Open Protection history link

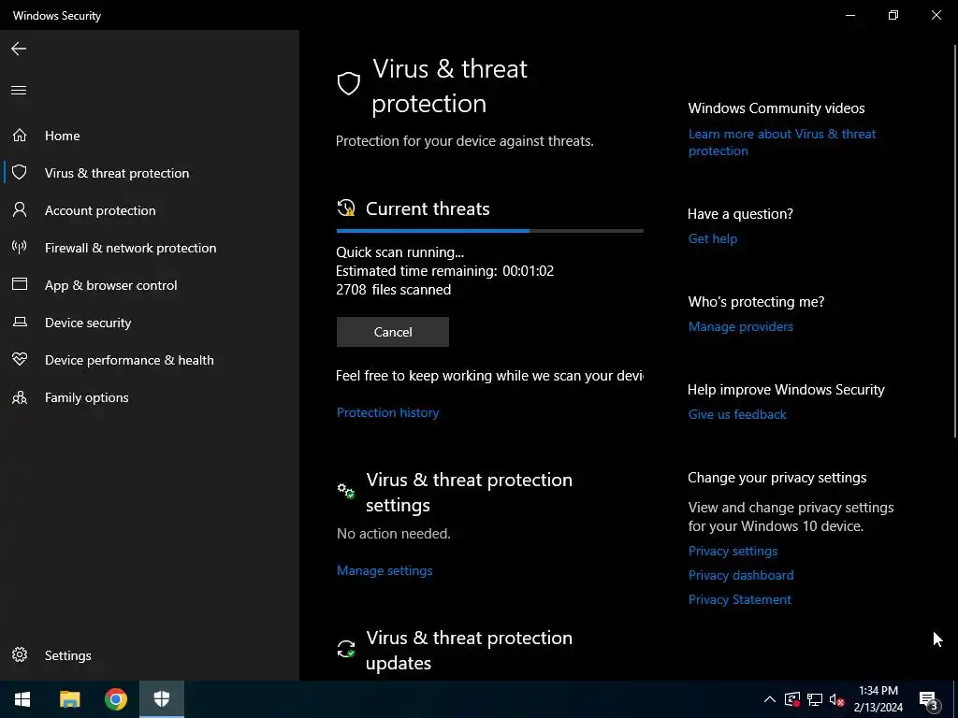coord(387,412)
